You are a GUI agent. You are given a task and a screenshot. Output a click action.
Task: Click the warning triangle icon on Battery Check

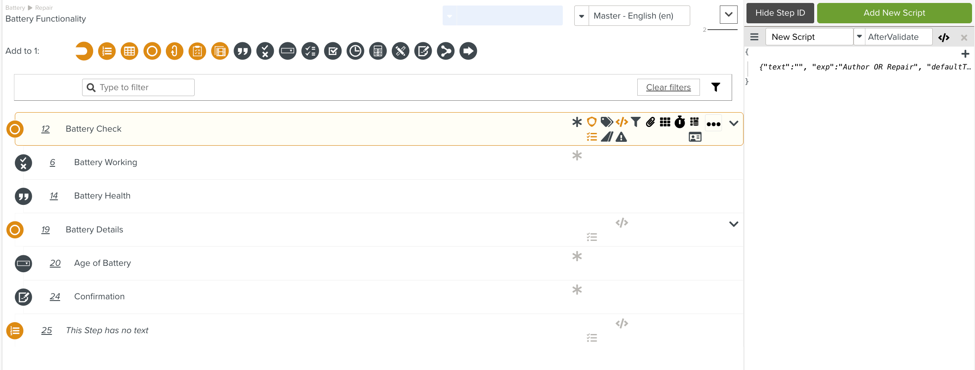point(621,137)
